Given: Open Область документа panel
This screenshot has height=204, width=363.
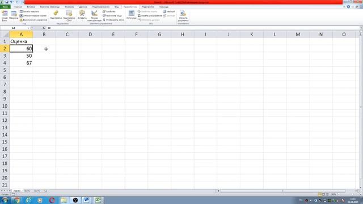Looking at the screenshot, I should point(183,16).
